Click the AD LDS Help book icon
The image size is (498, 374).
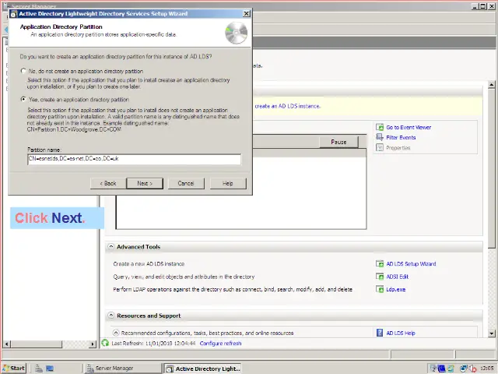pos(380,333)
